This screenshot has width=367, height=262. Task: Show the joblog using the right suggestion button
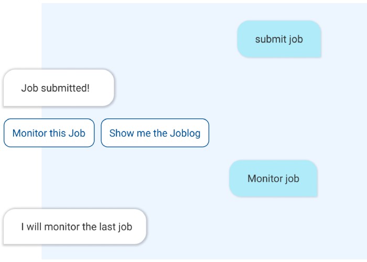pyautogui.click(x=155, y=133)
